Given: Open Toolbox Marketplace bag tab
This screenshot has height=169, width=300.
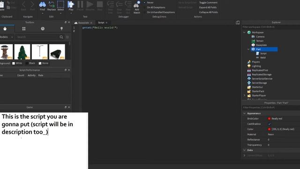Looking at the screenshot, I should tap(5, 29).
